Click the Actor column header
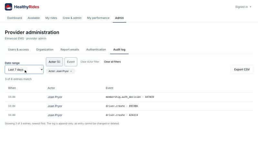Viewport: 258px width, 161px height. coord(51,88)
